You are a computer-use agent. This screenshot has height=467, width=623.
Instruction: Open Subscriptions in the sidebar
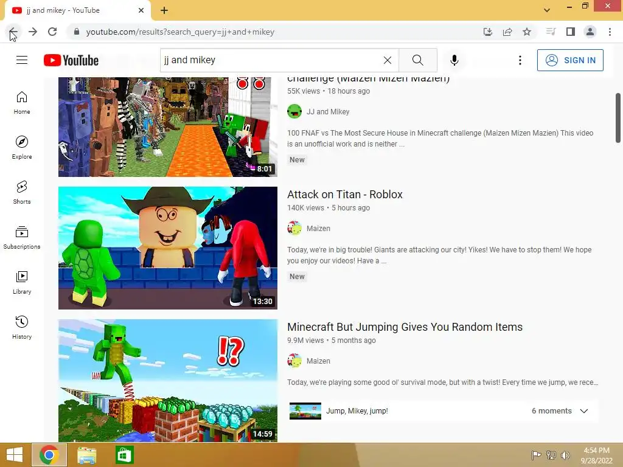(x=22, y=238)
